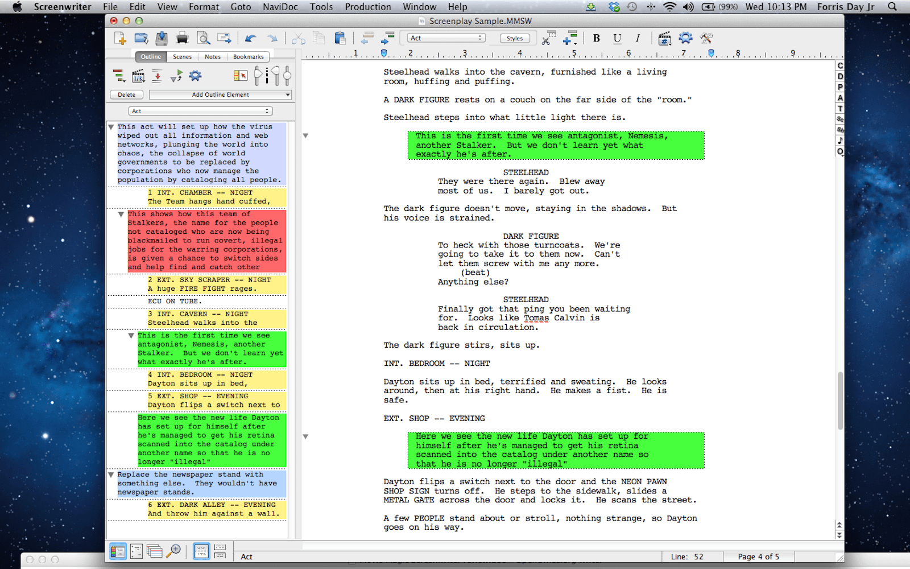Click the Delete button in the outline panel
The width and height of the screenshot is (910, 569).
[126, 94]
